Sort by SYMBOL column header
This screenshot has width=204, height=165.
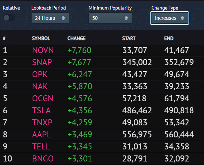41,39
